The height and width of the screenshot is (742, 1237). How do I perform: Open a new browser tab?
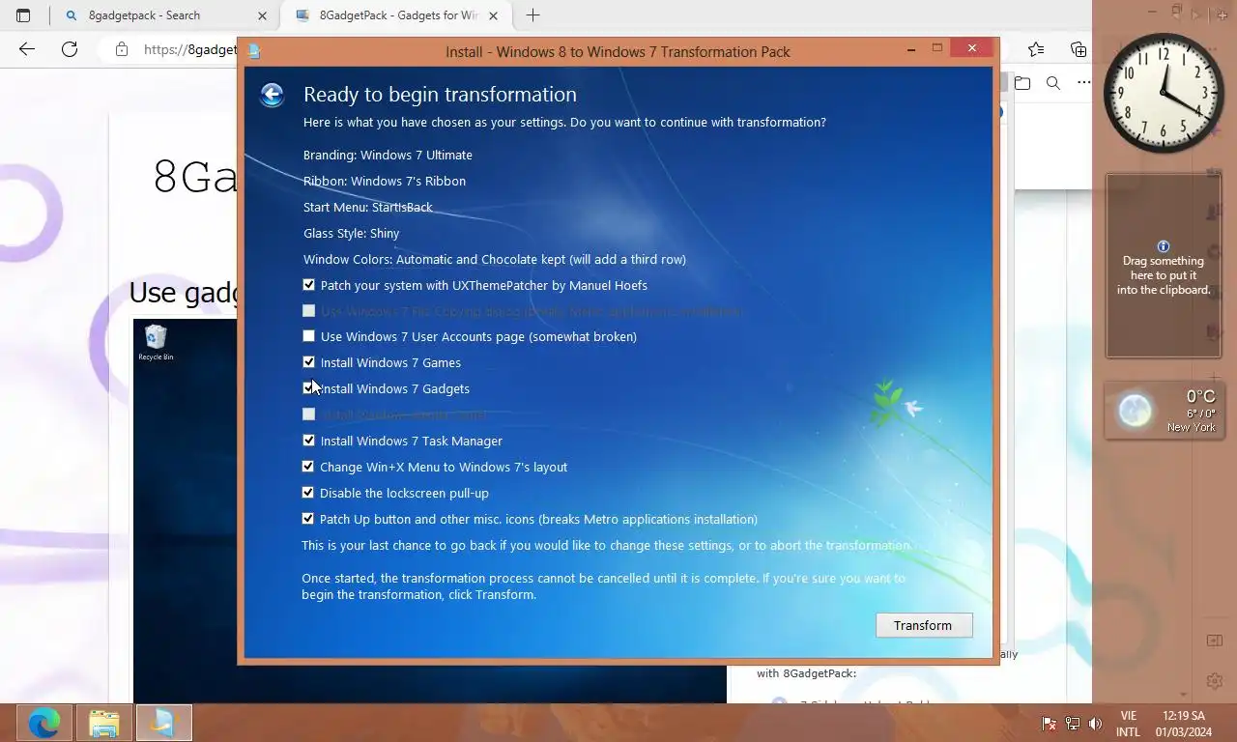[532, 15]
